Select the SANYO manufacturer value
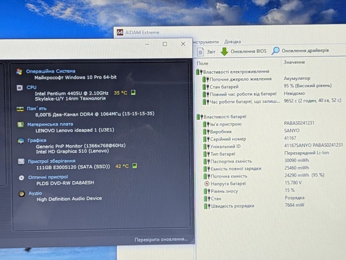The width and height of the screenshot is (346, 260). pyautogui.click(x=292, y=131)
